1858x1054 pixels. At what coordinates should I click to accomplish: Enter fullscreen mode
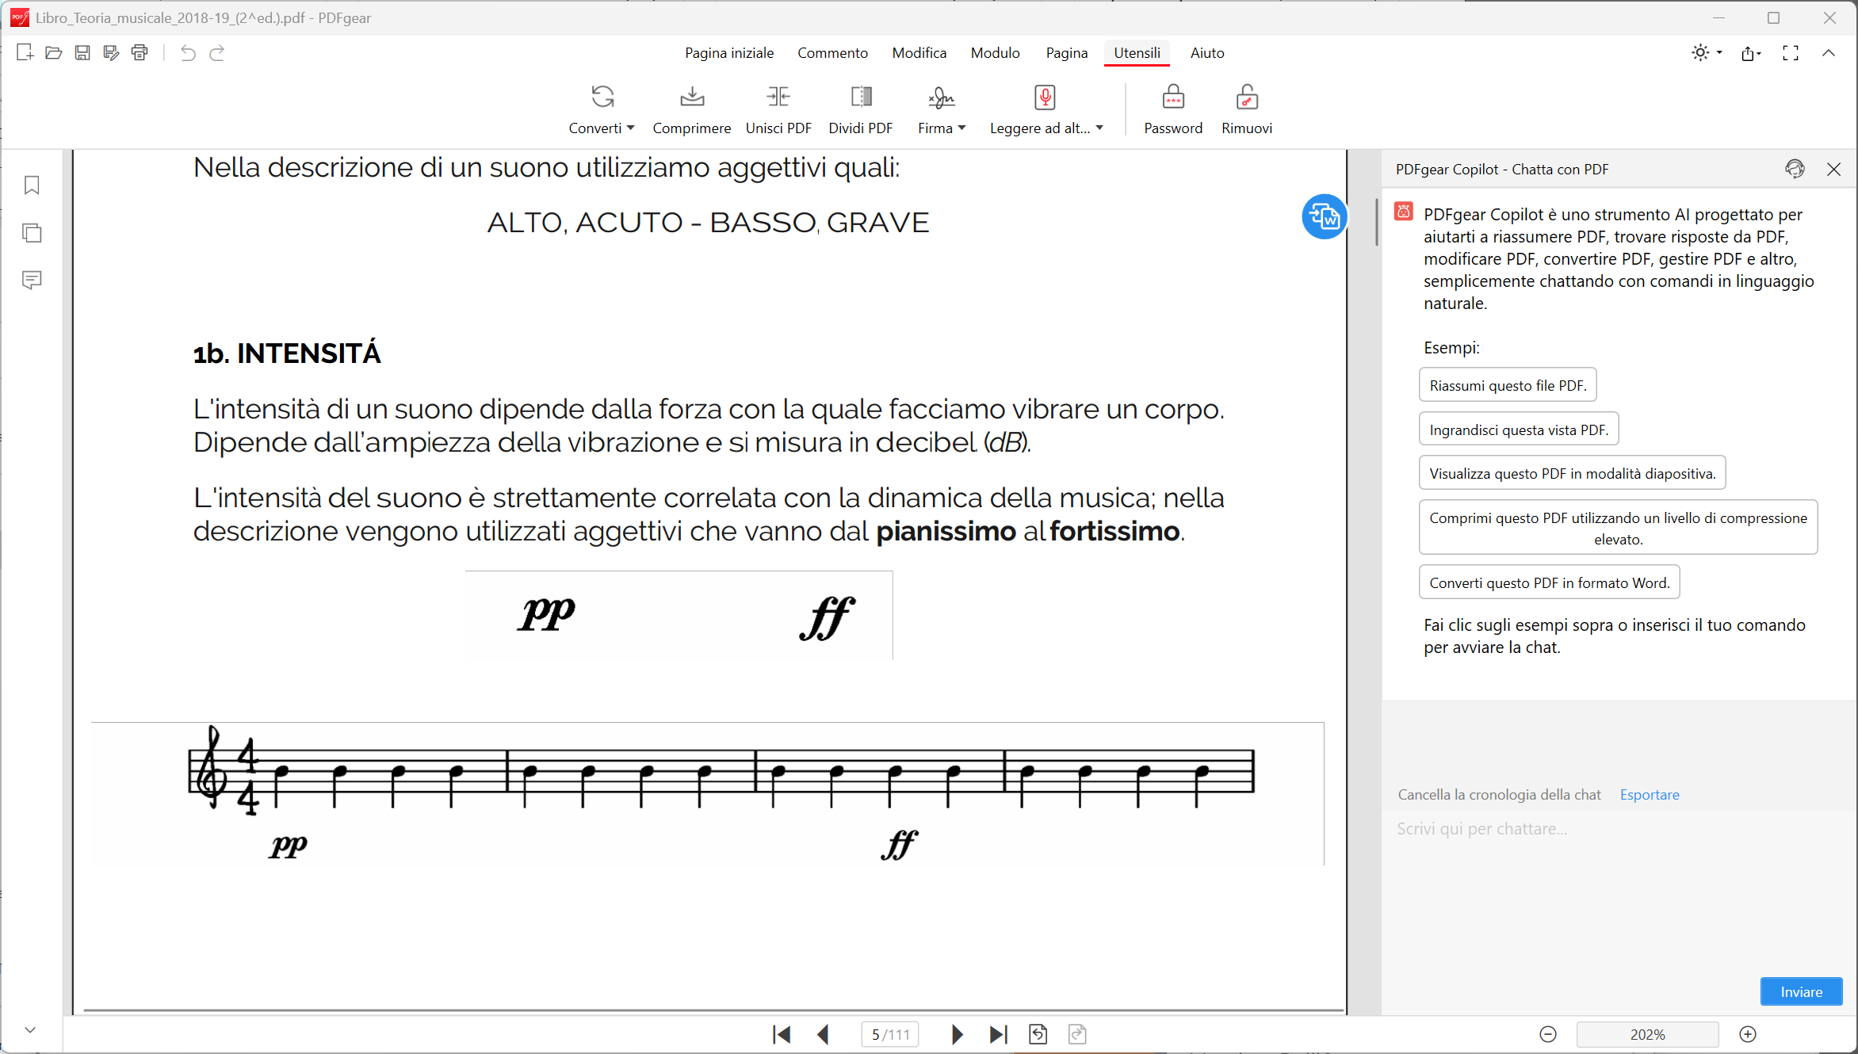[1791, 53]
